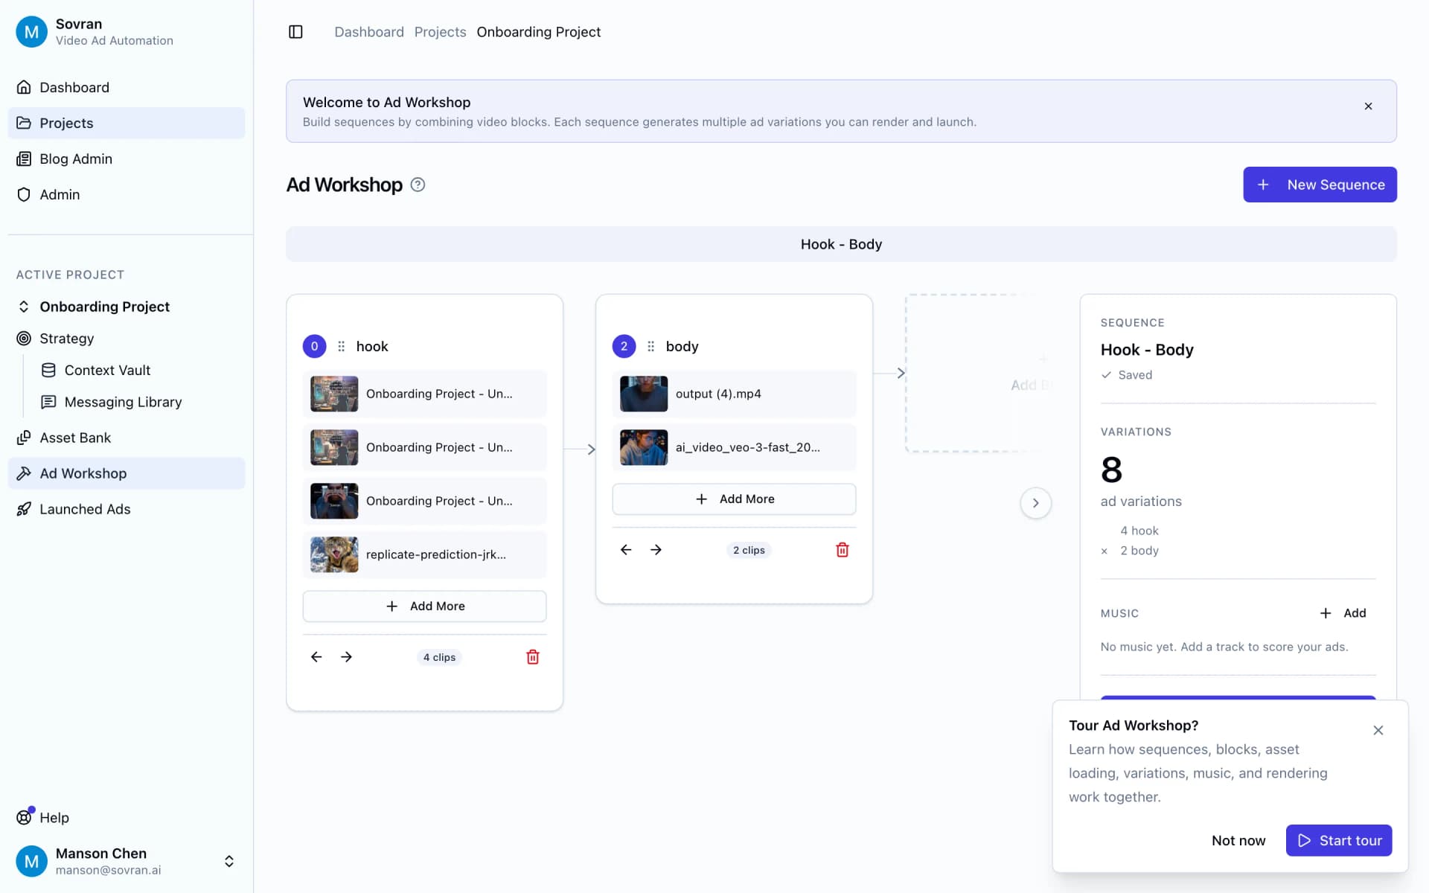Click the help question-mark beside Ad Workshop heading

coord(417,185)
